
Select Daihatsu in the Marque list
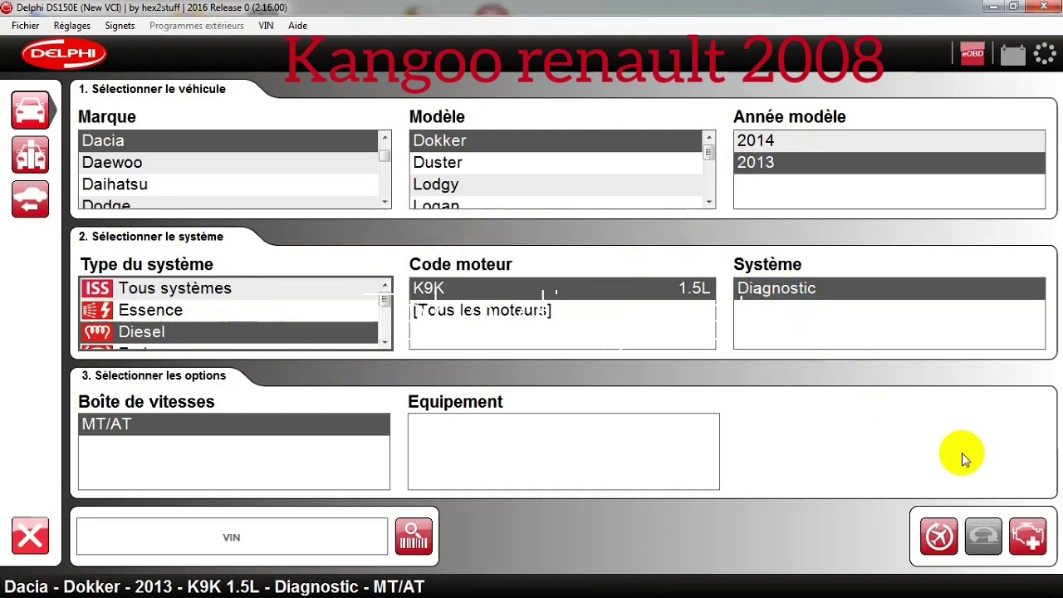click(228, 184)
